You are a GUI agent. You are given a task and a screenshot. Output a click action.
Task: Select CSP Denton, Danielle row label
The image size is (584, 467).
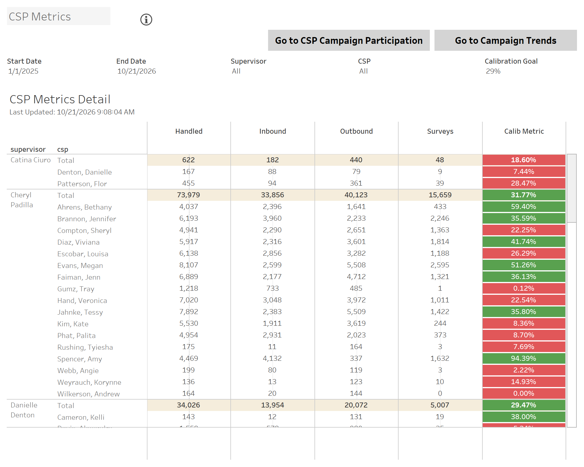(84, 172)
